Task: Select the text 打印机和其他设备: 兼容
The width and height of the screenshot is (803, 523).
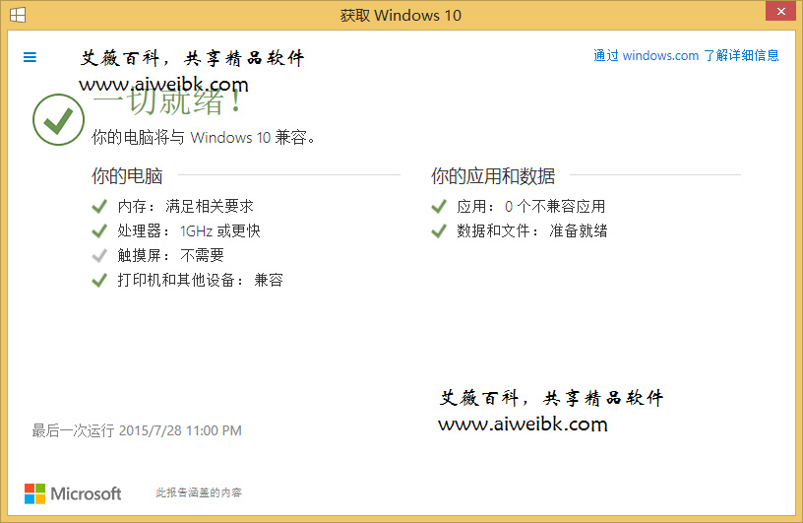Action: point(200,280)
